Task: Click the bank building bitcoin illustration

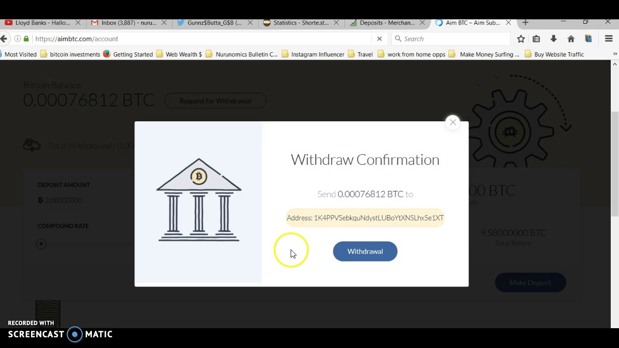Action: (199, 200)
